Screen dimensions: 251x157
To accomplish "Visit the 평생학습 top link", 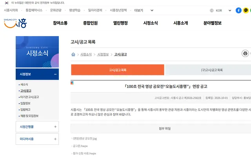I will pos(75,10).
